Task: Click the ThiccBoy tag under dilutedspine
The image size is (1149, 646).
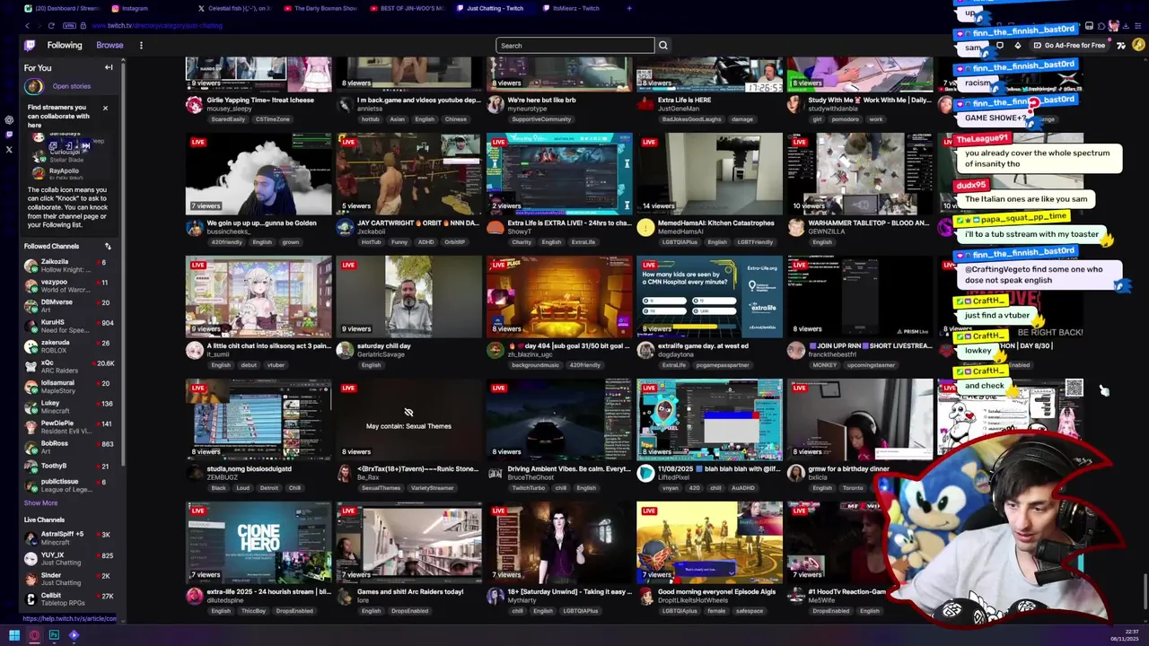Action: coord(253,611)
